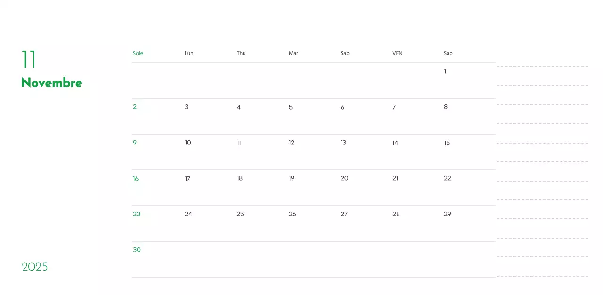Image resolution: width=603 pixels, height=295 pixels.
Task: Click the Novembre month title
Action: pyautogui.click(x=51, y=83)
